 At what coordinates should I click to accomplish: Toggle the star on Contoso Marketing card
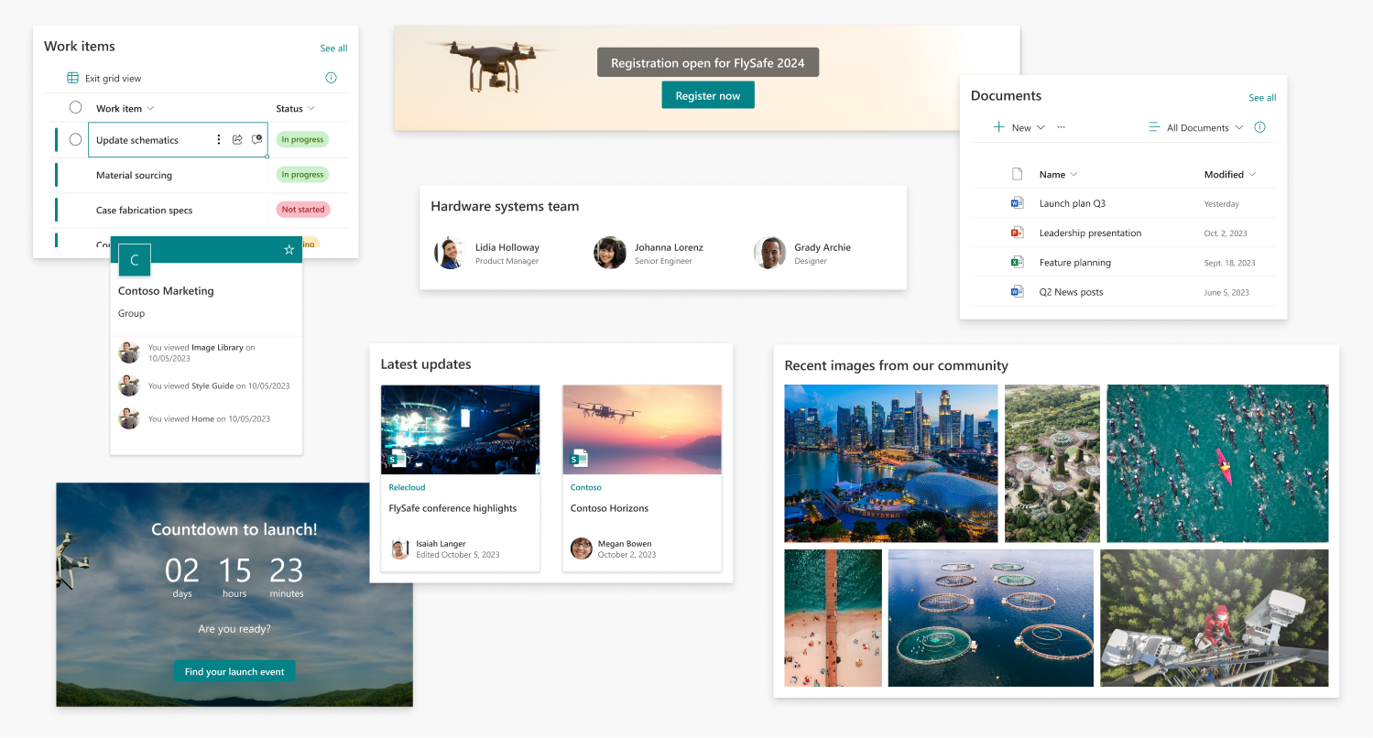pos(289,249)
